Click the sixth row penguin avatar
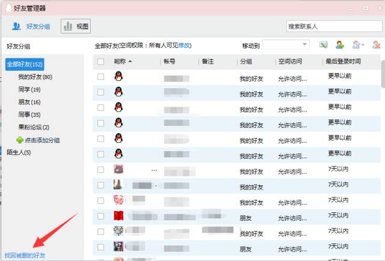This screenshot has width=385, height=261. (x=119, y=154)
